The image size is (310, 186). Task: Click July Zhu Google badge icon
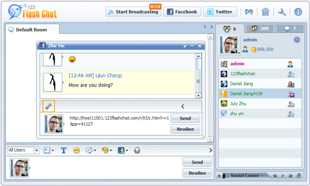coord(291,104)
